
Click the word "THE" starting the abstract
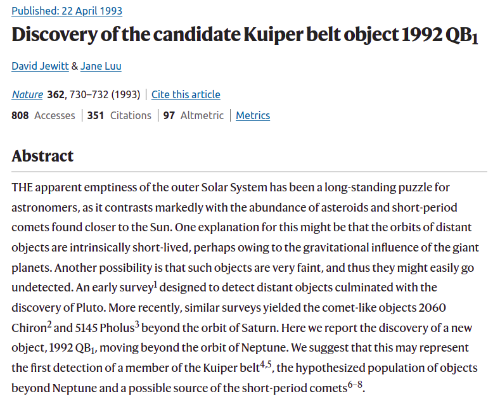(22, 188)
